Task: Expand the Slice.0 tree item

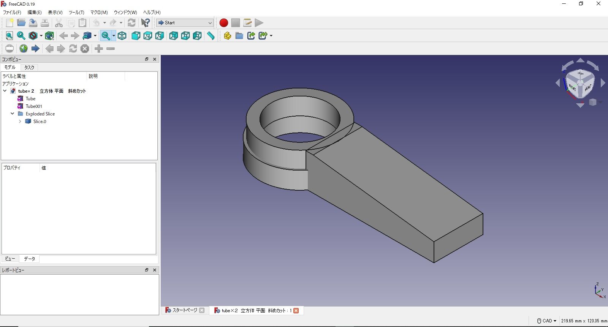Action: [20, 122]
